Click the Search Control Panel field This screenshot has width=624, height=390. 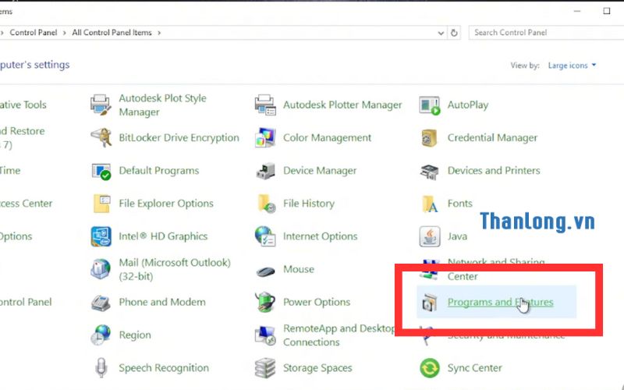[x=546, y=33]
